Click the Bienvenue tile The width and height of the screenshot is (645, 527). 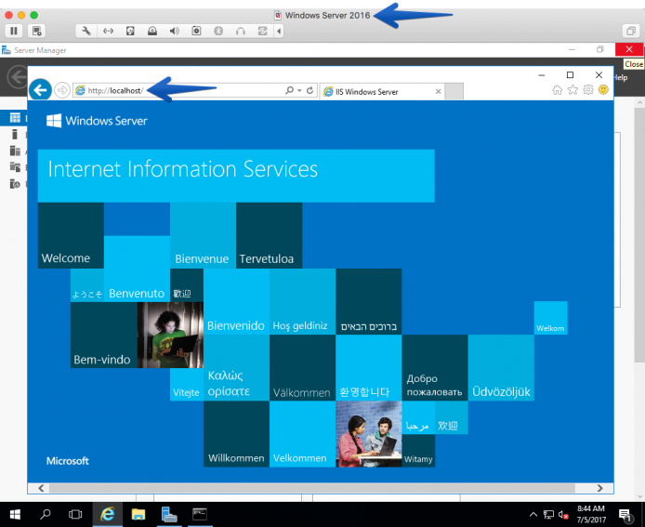click(x=204, y=235)
